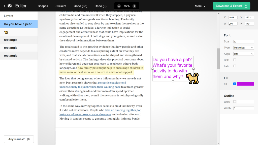
Task: Open the Shapes menu
Action: pos(43,6)
